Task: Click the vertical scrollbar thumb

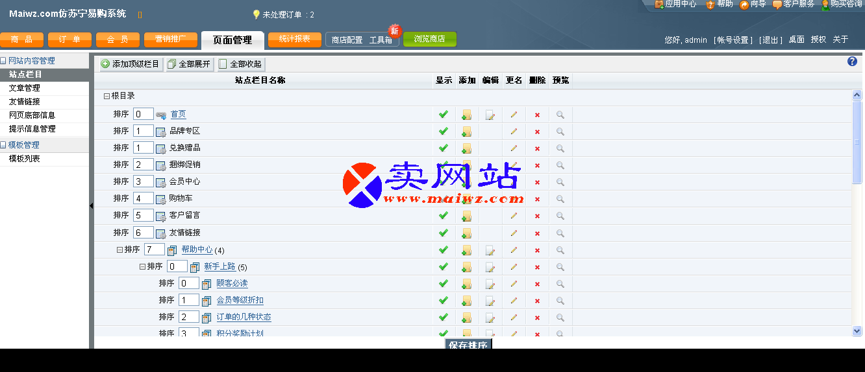Action: [857, 142]
